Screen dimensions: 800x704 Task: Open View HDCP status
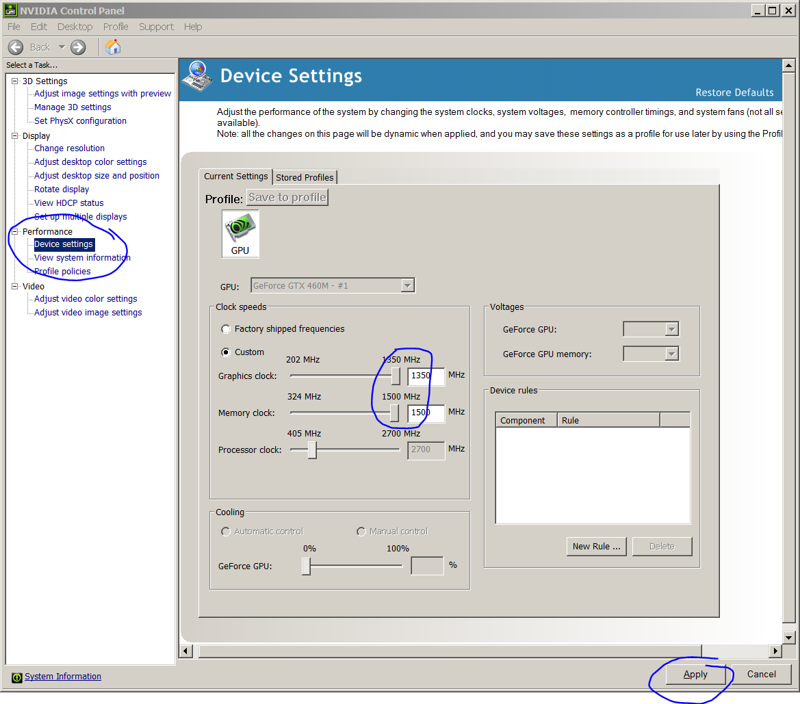pyautogui.click(x=69, y=203)
